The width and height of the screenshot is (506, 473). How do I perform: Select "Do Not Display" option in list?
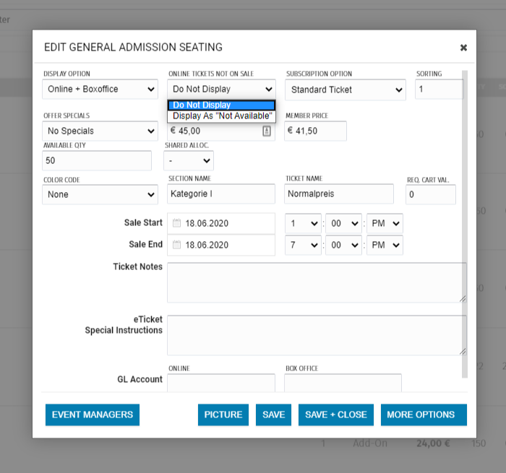(x=221, y=105)
